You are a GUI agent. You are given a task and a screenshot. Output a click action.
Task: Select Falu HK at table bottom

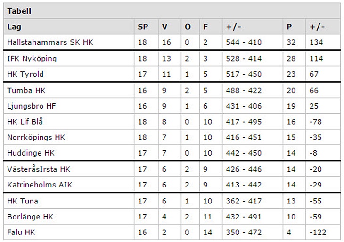[21, 233]
